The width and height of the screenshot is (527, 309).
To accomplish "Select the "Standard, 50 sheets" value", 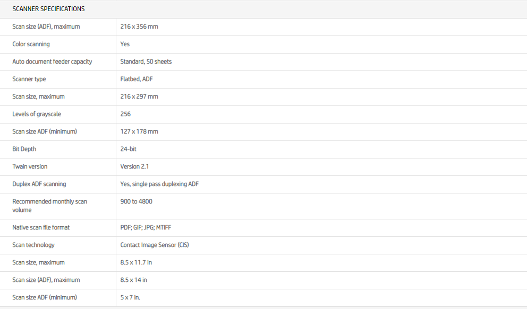I will pos(146,61).
